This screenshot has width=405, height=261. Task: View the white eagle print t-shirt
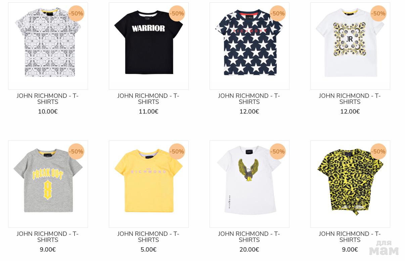250,184
